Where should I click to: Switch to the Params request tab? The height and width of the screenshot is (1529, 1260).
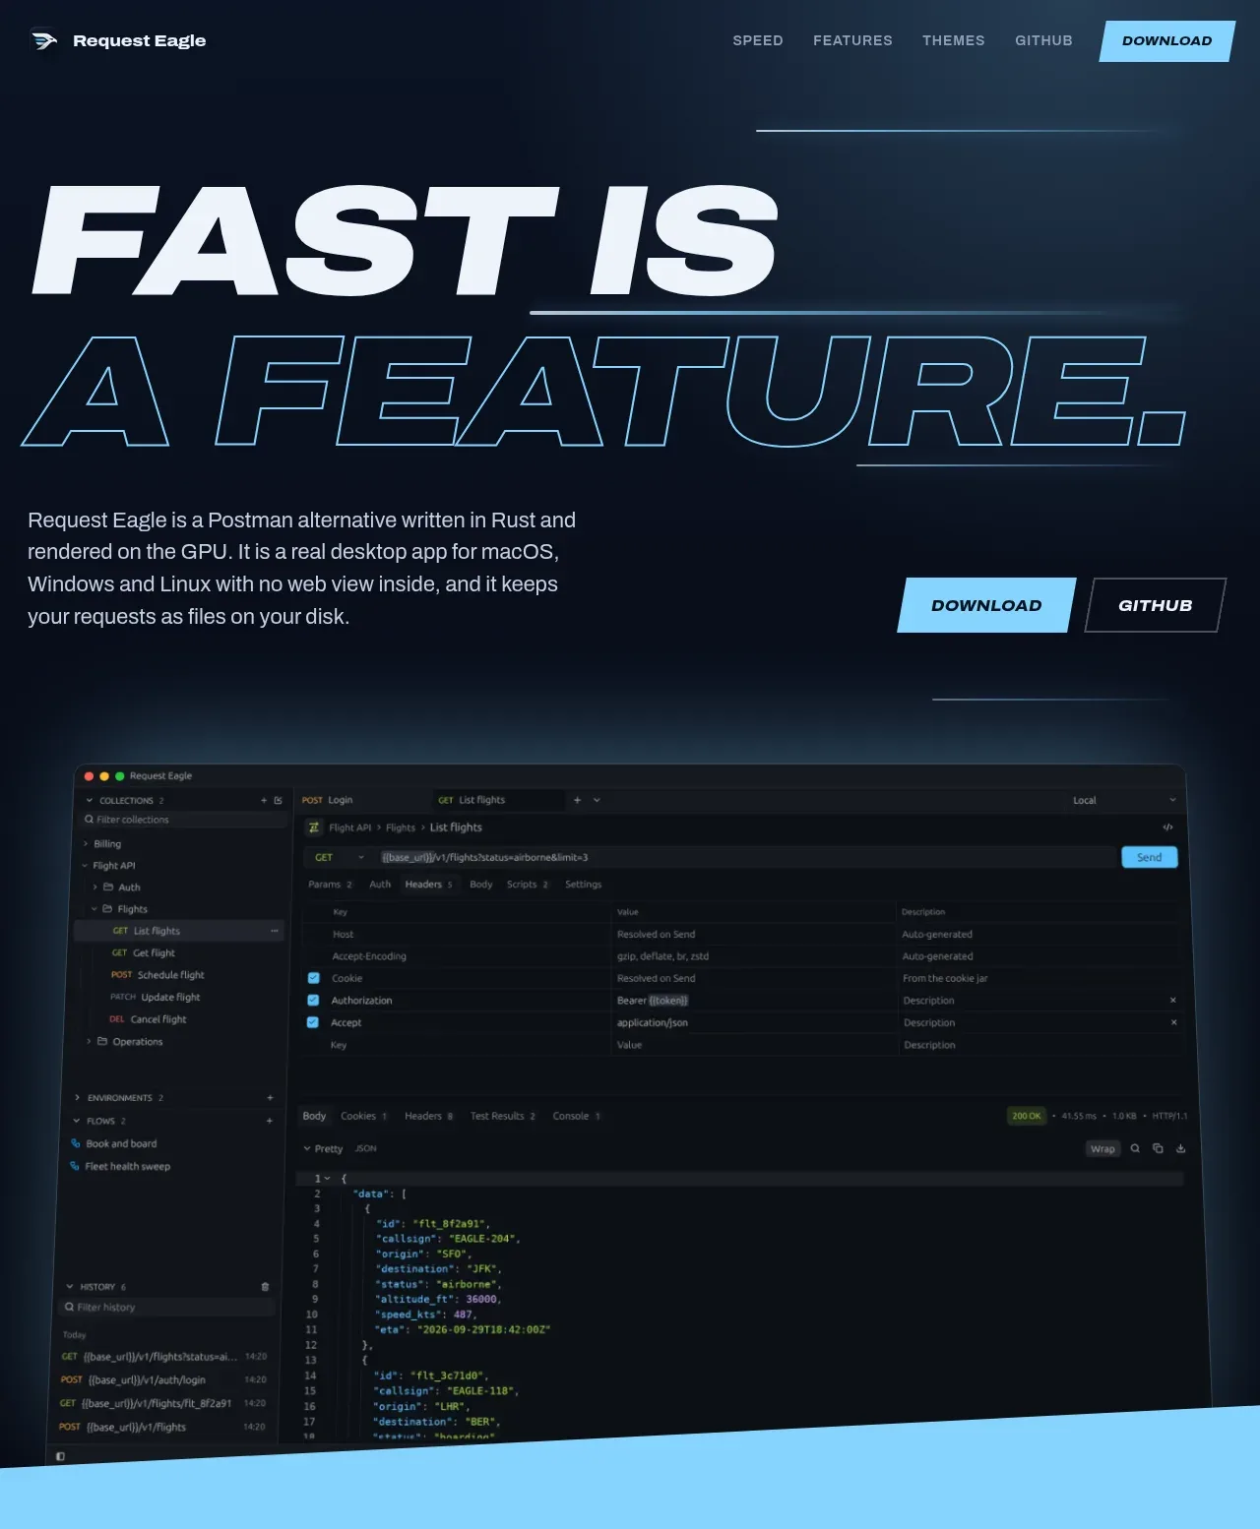point(330,885)
